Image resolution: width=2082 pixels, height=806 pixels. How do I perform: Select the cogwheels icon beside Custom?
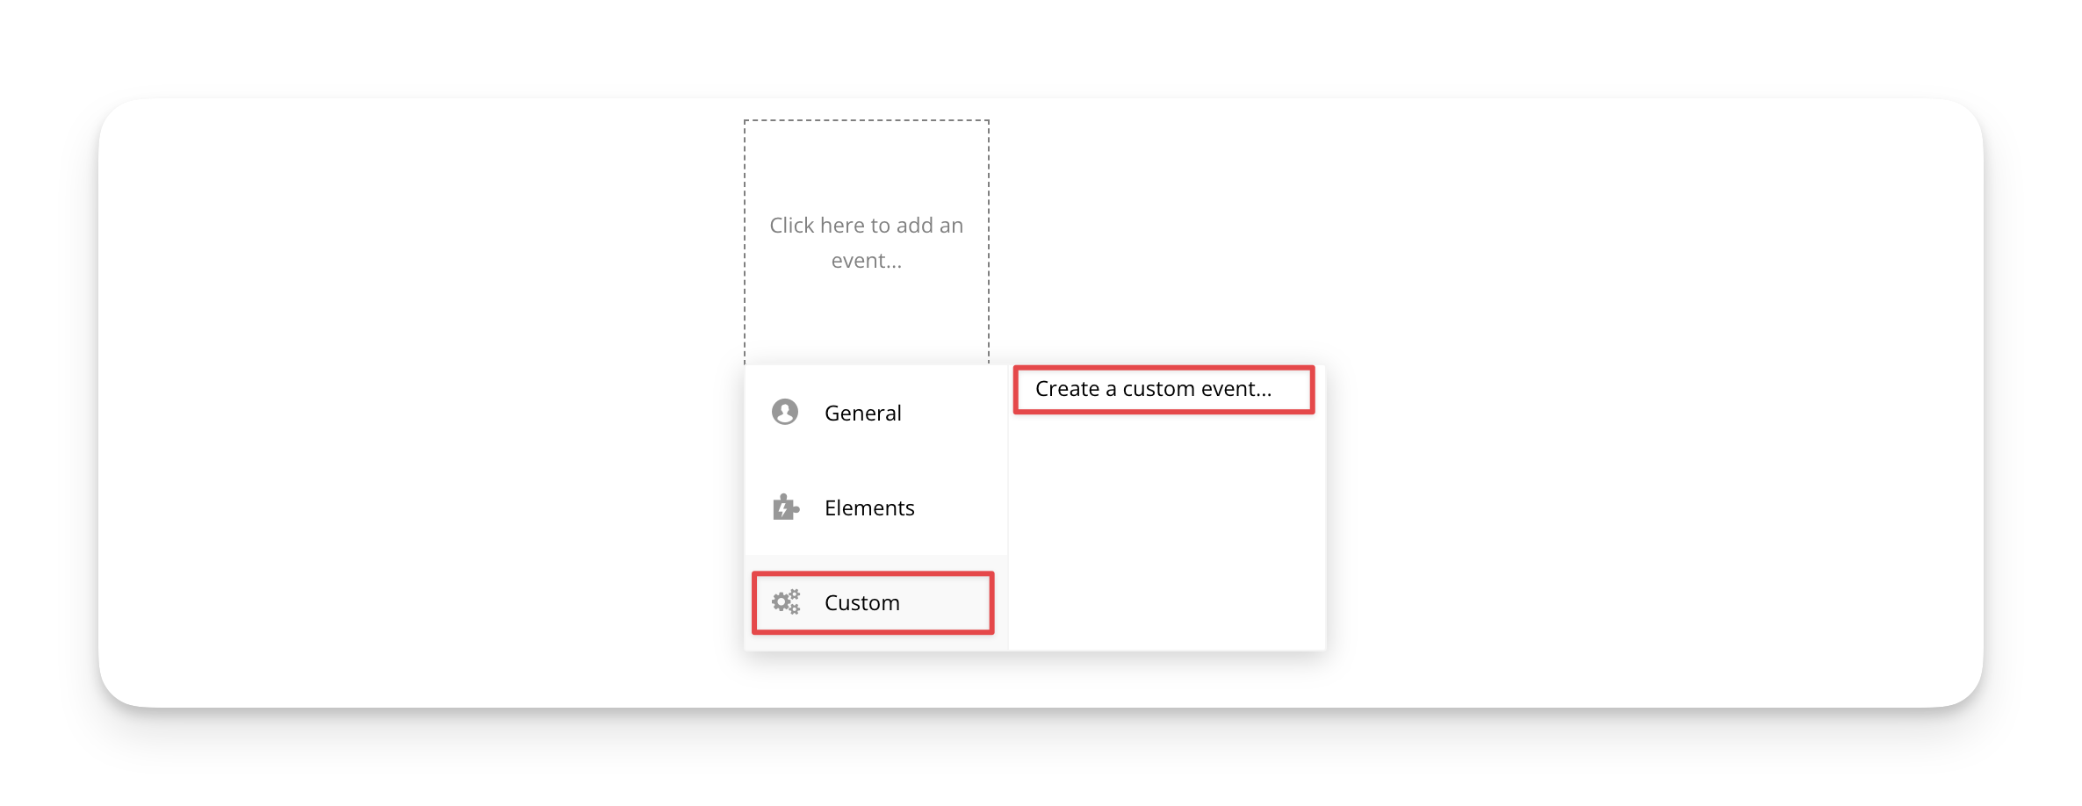(x=785, y=602)
